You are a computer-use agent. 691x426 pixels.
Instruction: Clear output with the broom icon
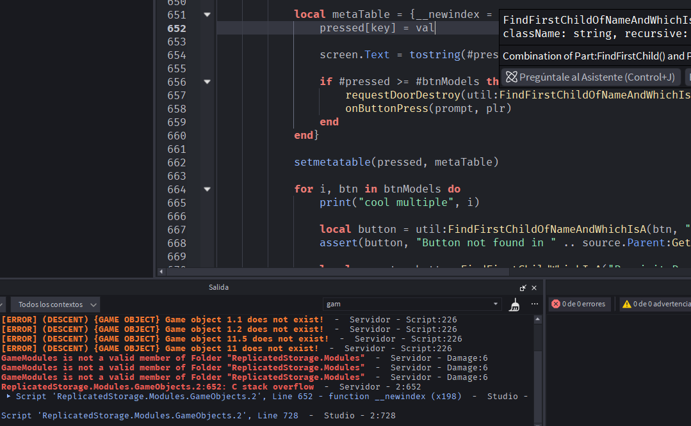tap(514, 304)
